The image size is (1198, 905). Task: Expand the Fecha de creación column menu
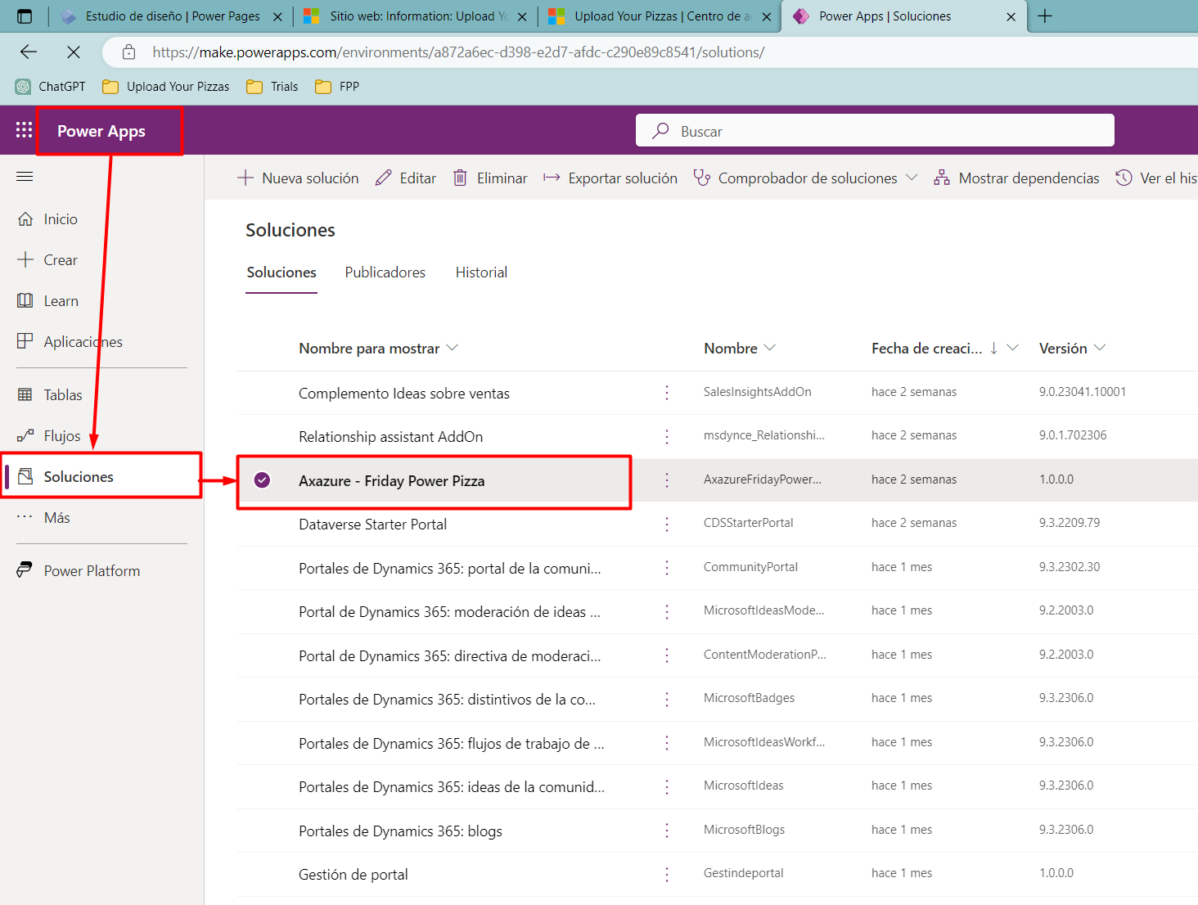pos(1012,348)
